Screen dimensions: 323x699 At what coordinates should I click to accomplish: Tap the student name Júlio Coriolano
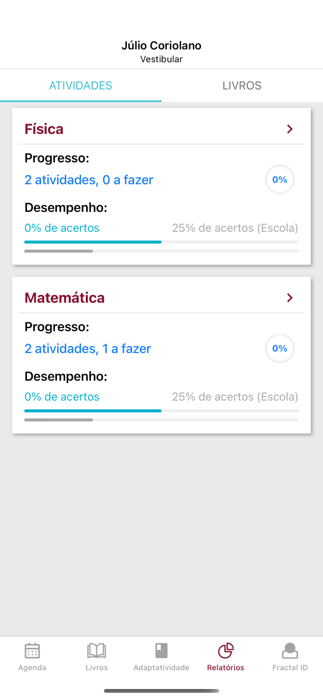click(161, 45)
